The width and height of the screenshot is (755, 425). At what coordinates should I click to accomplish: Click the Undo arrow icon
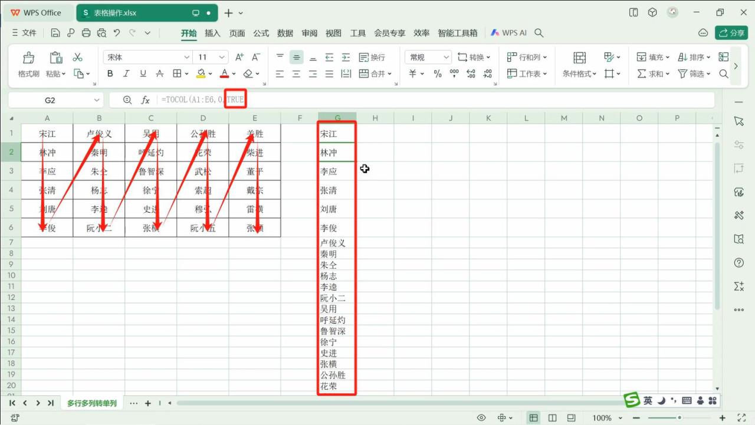coord(117,33)
